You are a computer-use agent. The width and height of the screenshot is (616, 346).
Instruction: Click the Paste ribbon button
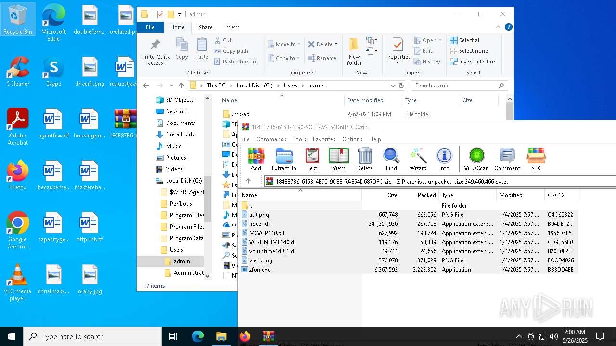tap(202, 49)
